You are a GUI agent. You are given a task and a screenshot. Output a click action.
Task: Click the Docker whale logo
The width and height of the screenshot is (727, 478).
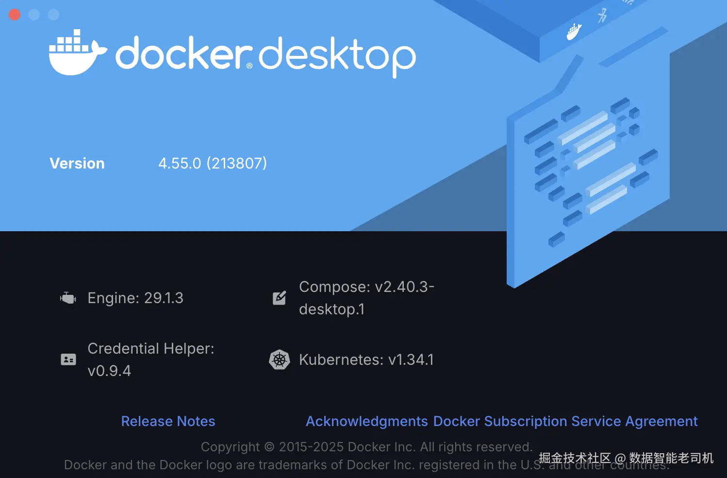78,52
